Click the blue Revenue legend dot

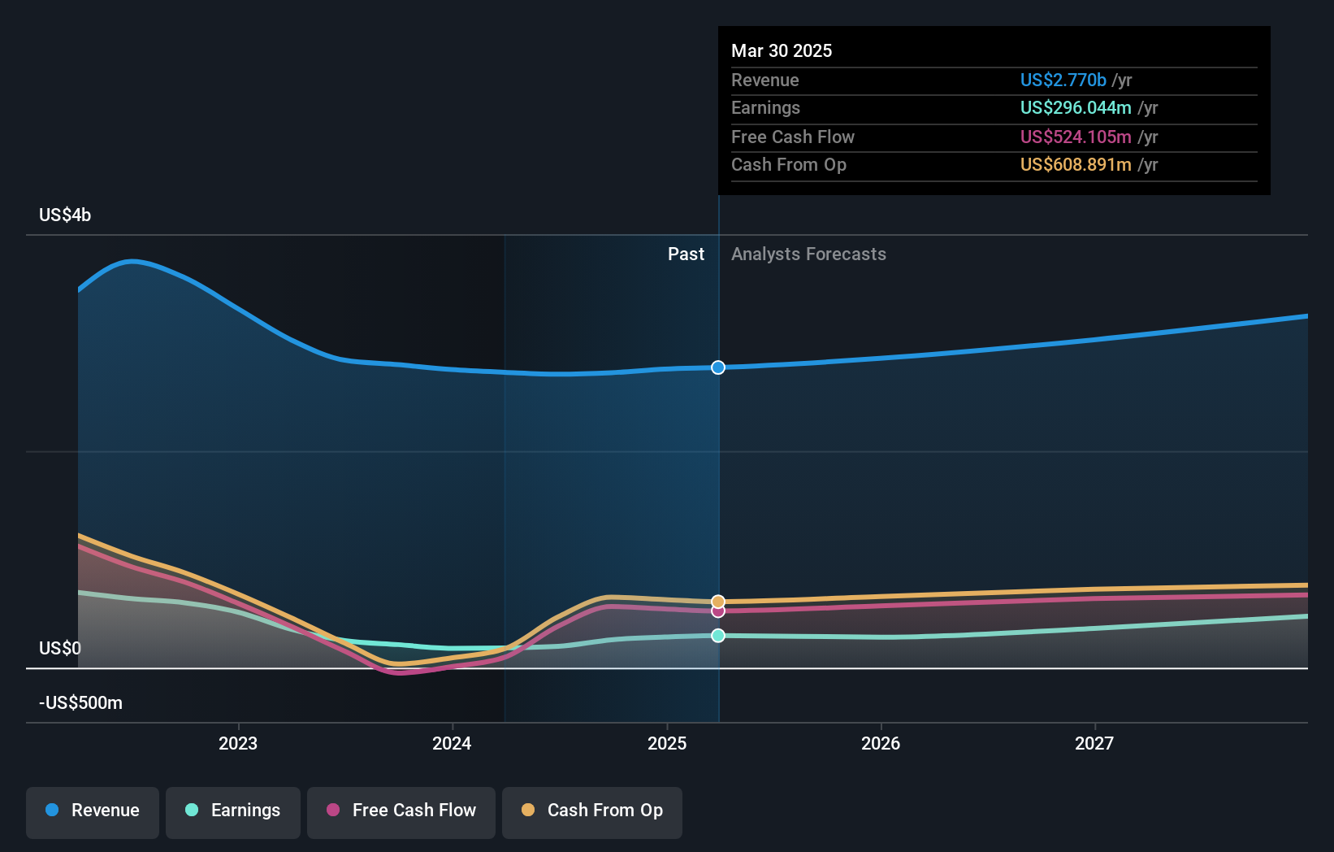pyautogui.click(x=52, y=810)
